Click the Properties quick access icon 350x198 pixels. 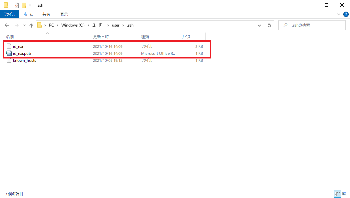[x=17, y=5]
